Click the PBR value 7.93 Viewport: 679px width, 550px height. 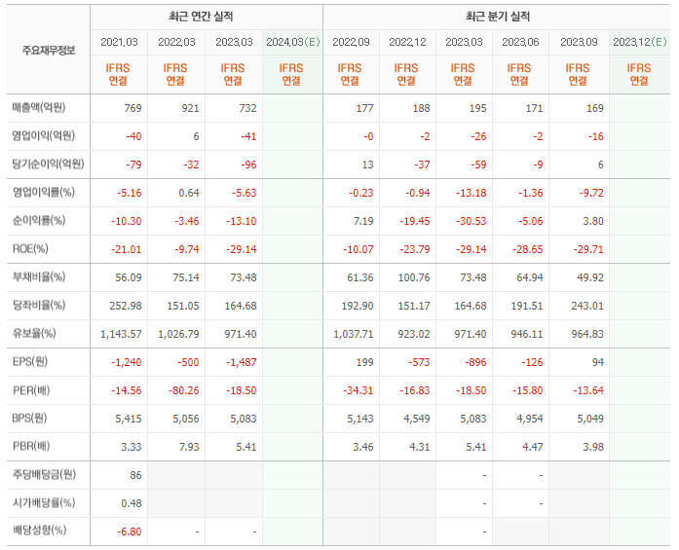189,447
